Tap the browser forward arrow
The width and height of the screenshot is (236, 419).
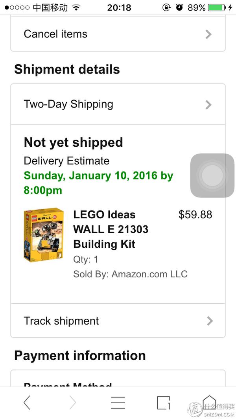pyautogui.click(x=72, y=402)
